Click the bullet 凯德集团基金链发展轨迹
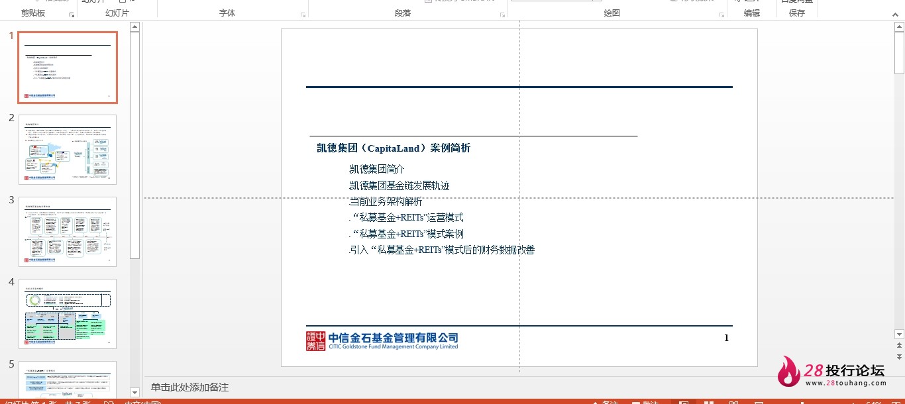Screen dimensions: 905x404 pos(399,185)
